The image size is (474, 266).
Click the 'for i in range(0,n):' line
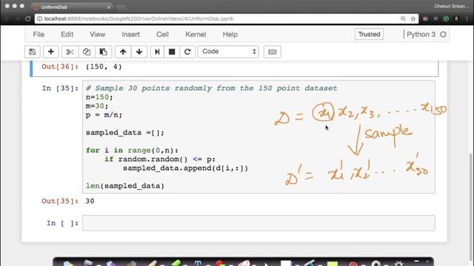(x=132, y=151)
